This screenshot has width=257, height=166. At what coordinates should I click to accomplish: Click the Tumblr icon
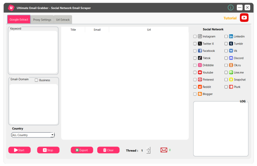click(x=231, y=44)
